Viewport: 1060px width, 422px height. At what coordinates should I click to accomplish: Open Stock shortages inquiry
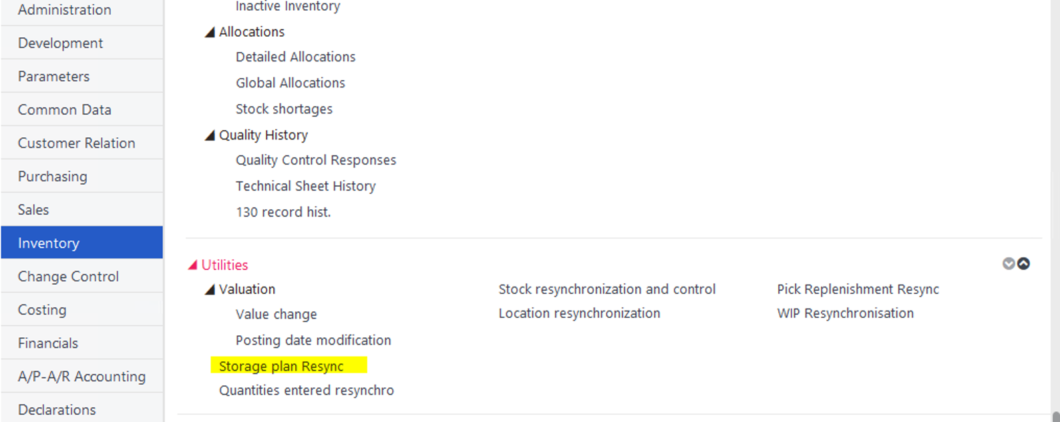284,109
